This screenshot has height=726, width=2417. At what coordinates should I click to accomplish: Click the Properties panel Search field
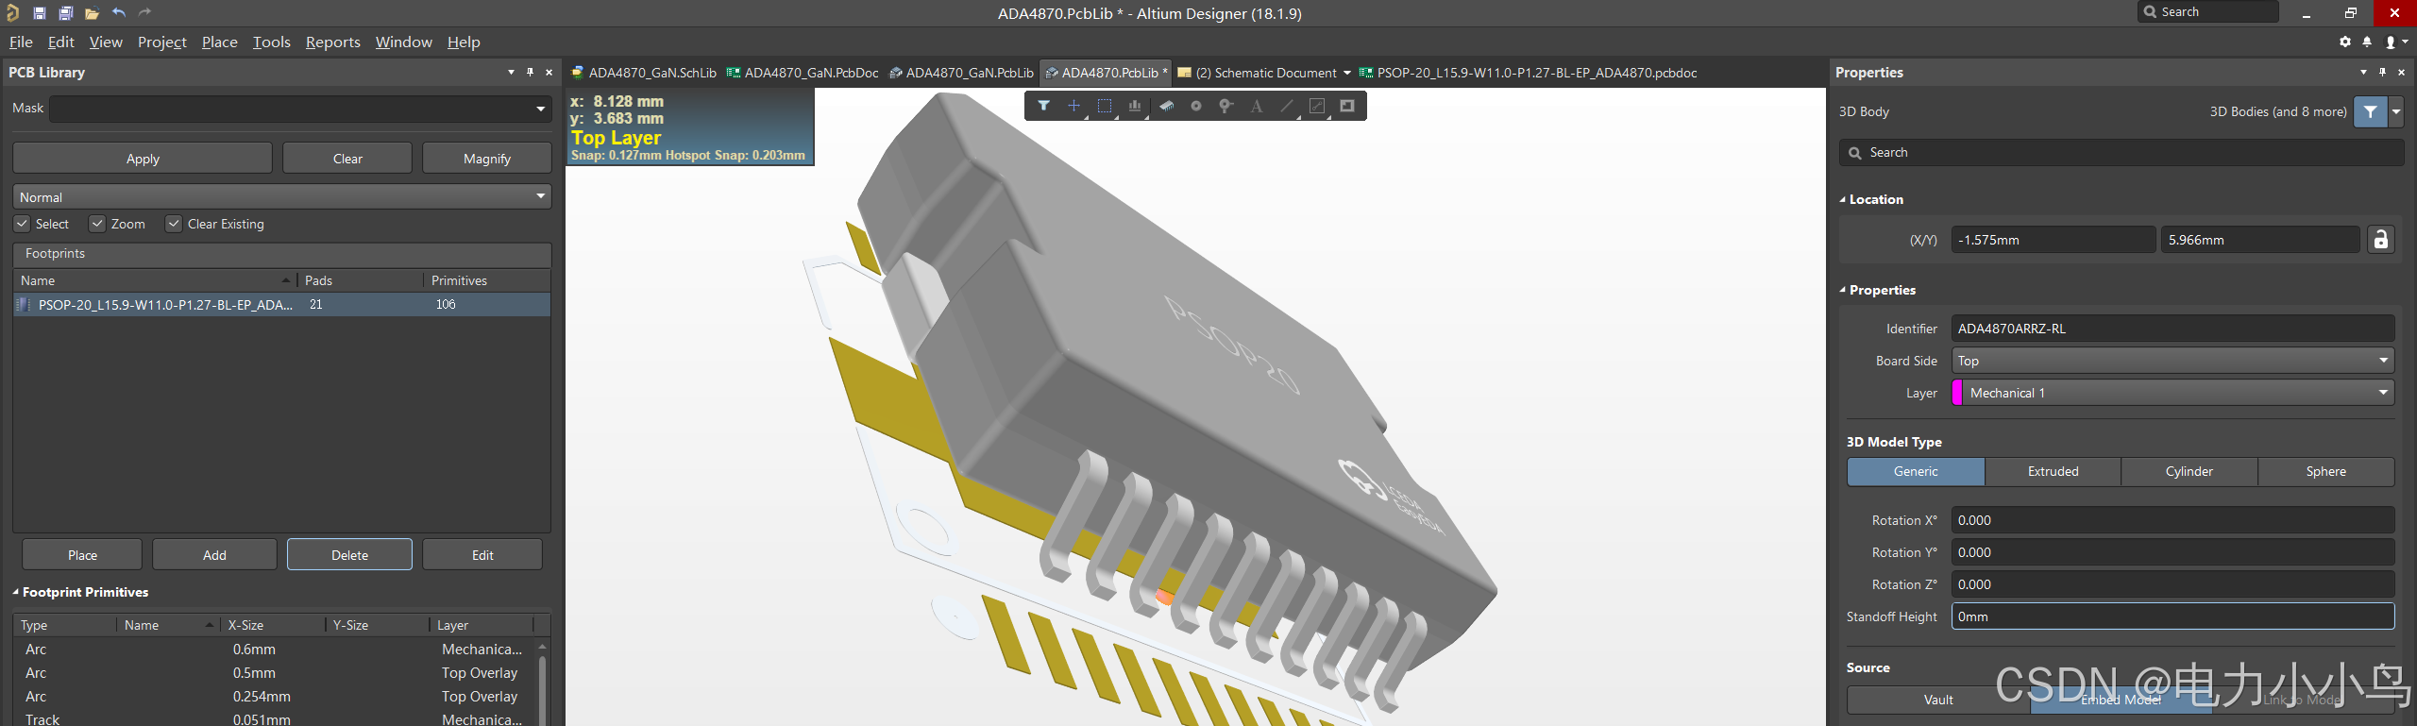[x=2121, y=153]
